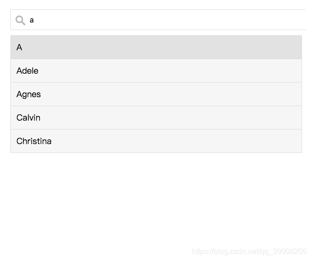Click inside the filter text box
Image resolution: width=311 pixels, height=260 pixels.
pos(158,20)
